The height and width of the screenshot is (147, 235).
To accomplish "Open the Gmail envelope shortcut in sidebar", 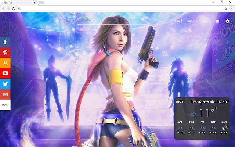I will [5, 94].
